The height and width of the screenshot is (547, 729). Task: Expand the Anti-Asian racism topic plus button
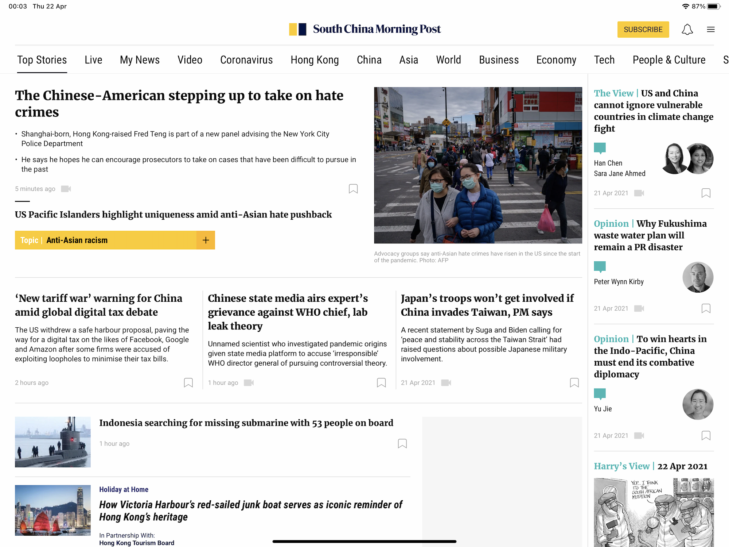pyautogui.click(x=206, y=240)
